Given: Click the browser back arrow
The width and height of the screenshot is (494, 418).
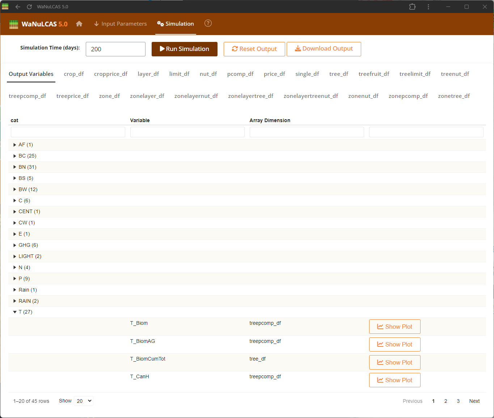Looking at the screenshot, I should pyautogui.click(x=18, y=7).
